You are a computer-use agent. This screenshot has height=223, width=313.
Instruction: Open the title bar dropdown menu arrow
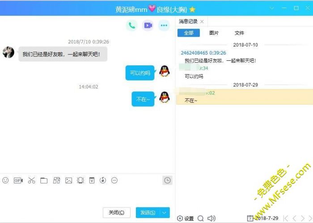tap(272, 8)
